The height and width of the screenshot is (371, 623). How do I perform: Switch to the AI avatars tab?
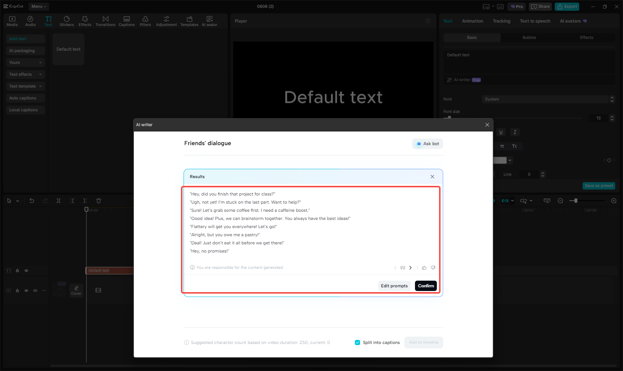573,21
